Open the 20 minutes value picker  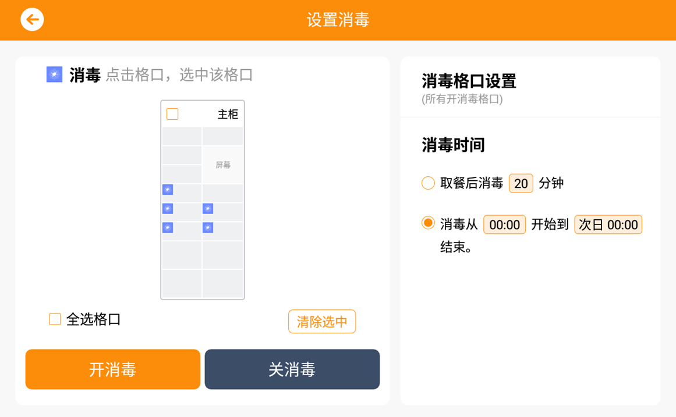(521, 184)
